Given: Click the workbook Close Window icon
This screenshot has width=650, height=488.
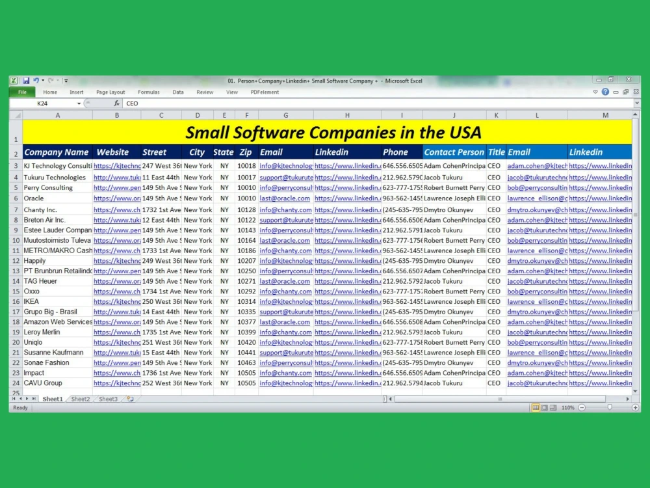Looking at the screenshot, I should [x=636, y=92].
